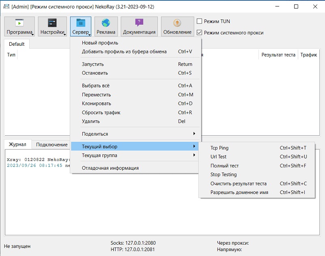Click the log timestamp 2023/09/26 08:17:45
The height and width of the screenshot is (256, 325).
[x=34, y=165]
